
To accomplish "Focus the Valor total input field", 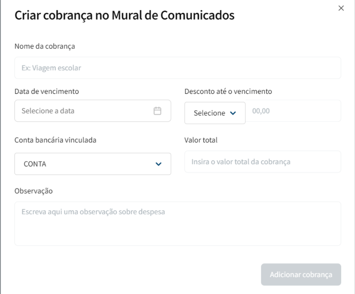I will pyautogui.click(x=262, y=162).
